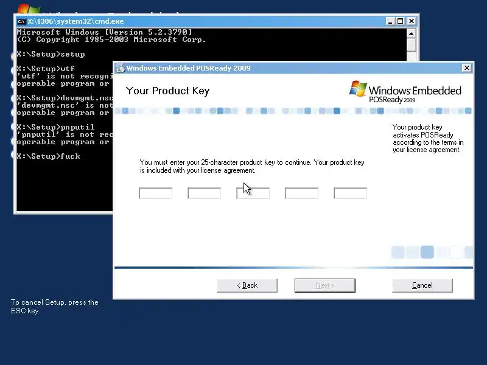Screen dimensions: 487x365
Task: Close the Windows Embedded POSReady 2009 dialog
Action: [466, 68]
